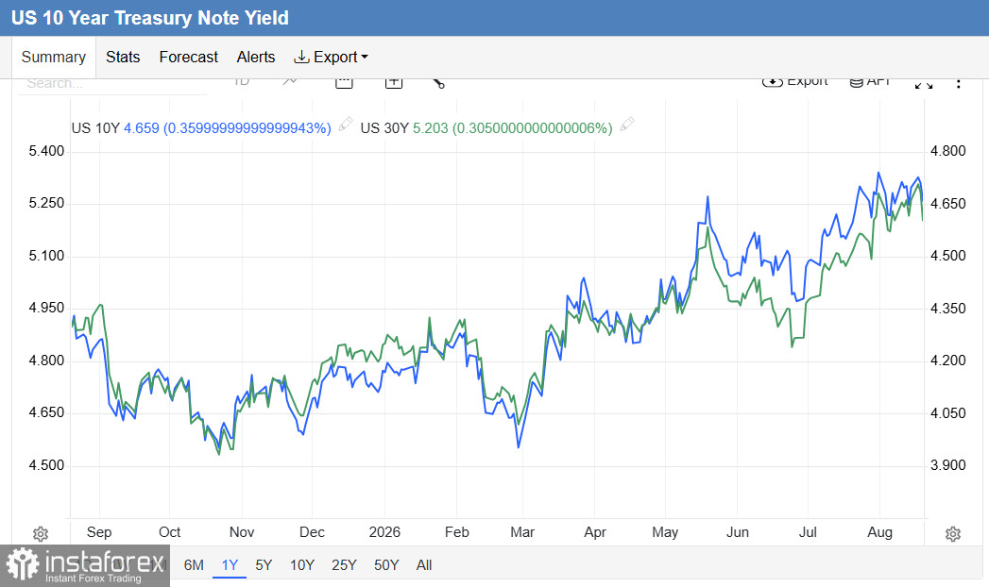Select the 5Y time range

tap(264, 565)
